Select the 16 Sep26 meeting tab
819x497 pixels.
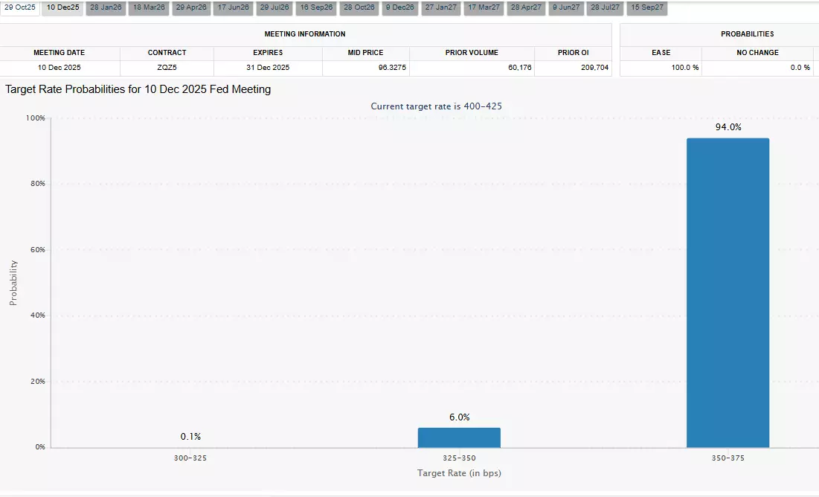point(316,8)
